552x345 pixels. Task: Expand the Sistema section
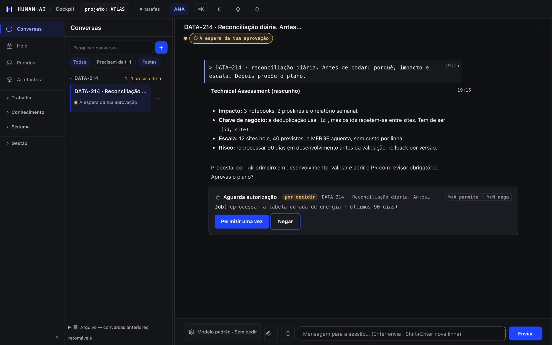pos(32,127)
